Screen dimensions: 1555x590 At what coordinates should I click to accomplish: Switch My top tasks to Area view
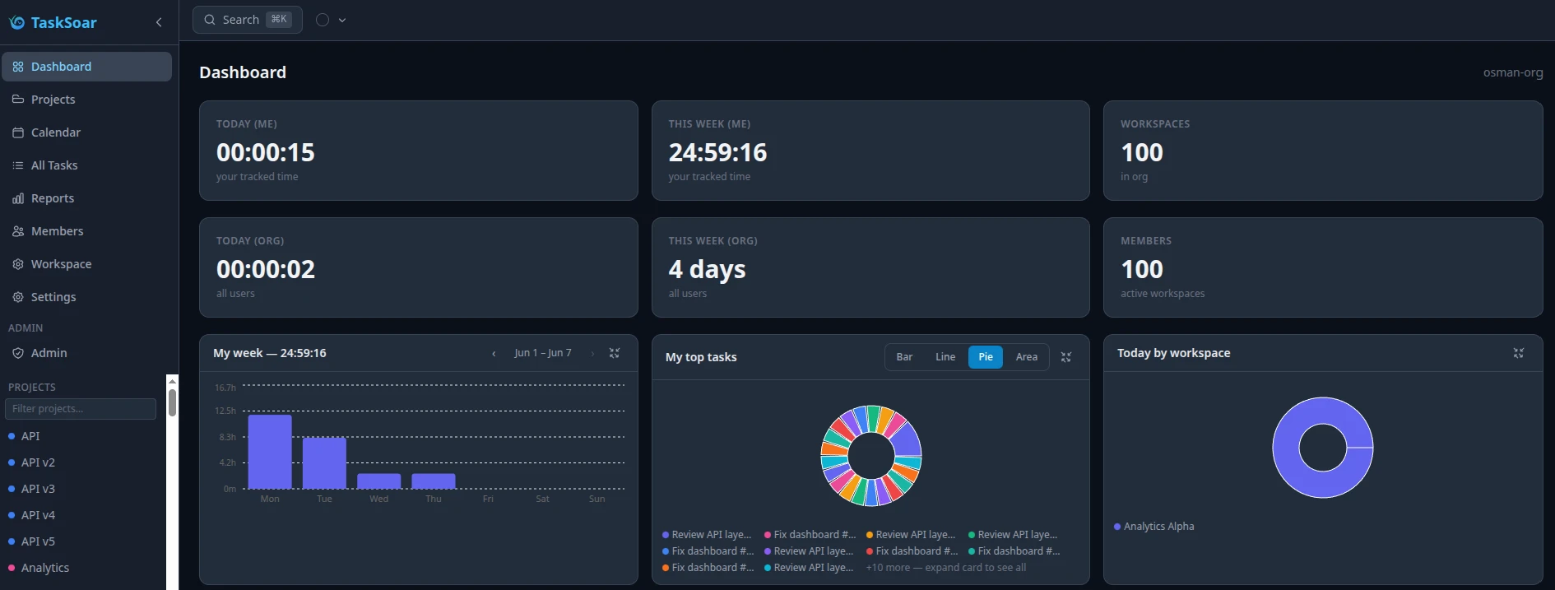[x=1027, y=357]
